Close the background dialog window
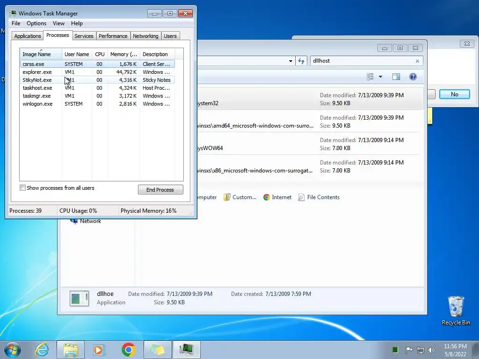 click(467, 43)
